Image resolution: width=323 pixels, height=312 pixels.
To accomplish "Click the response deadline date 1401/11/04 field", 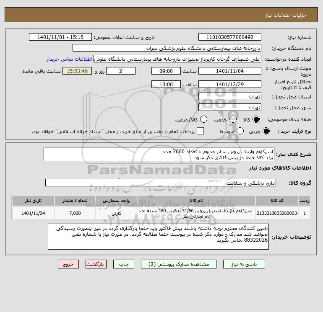I will point(230,71).
